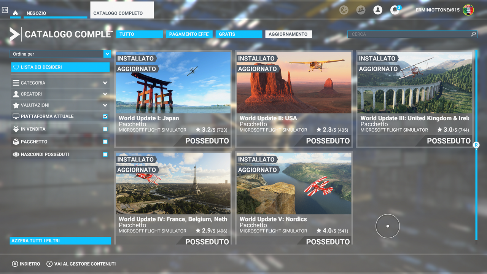This screenshot has width=487, height=274.
Task: Click the Creatori person icon
Action: (x=16, y=94)
